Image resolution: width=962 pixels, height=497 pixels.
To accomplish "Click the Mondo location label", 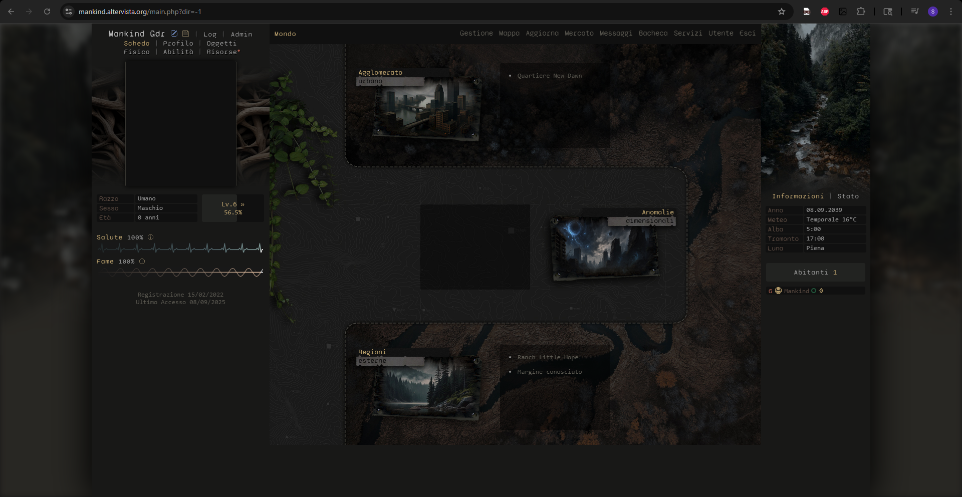I will pos(285,34).
